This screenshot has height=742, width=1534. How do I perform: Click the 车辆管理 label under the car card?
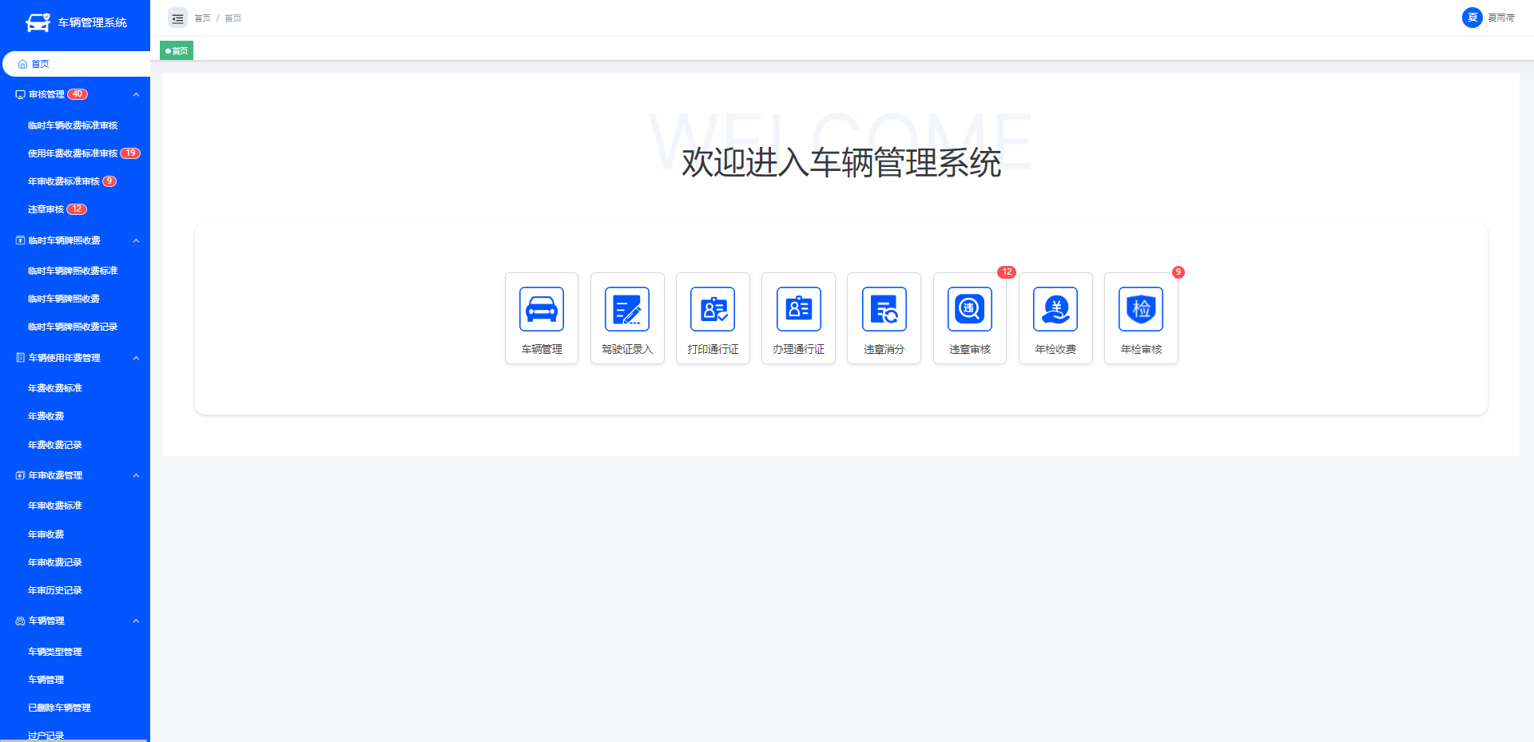point(542,349)
